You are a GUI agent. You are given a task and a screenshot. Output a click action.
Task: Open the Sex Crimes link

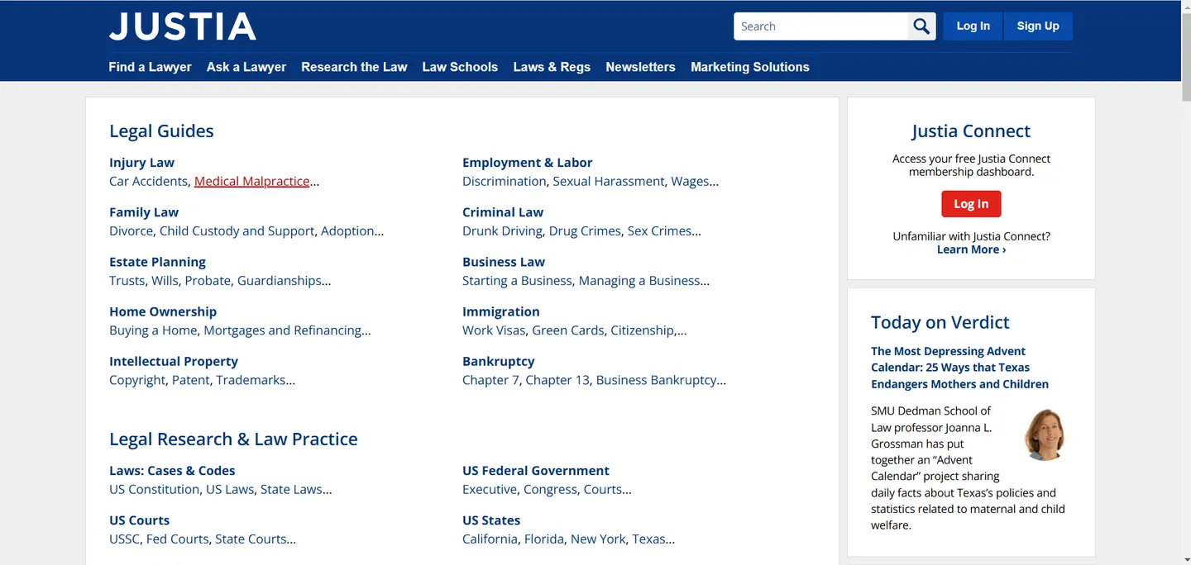point(659,230)
